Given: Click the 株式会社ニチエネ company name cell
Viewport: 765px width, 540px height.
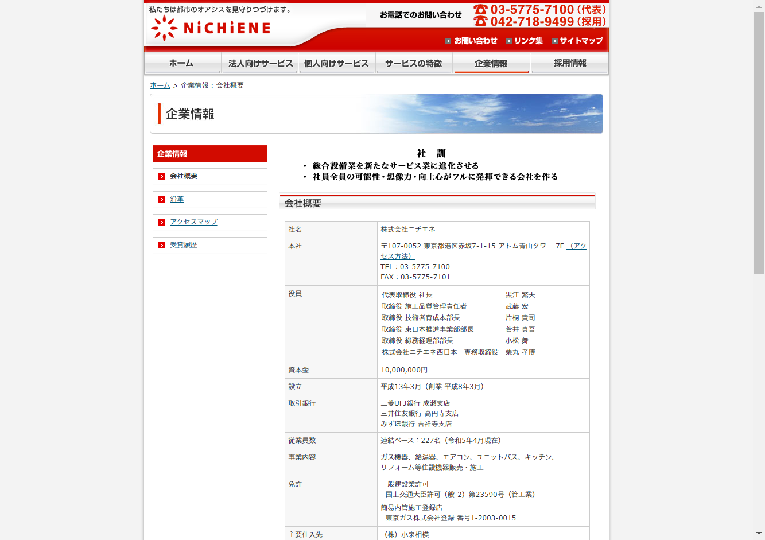Looking at the screenshot, I should (x=483, y=230).
